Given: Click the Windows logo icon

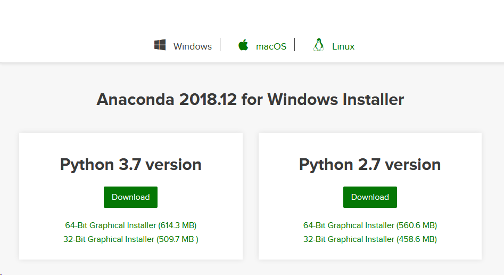Looking at the screenshot, I should [160, 45].
